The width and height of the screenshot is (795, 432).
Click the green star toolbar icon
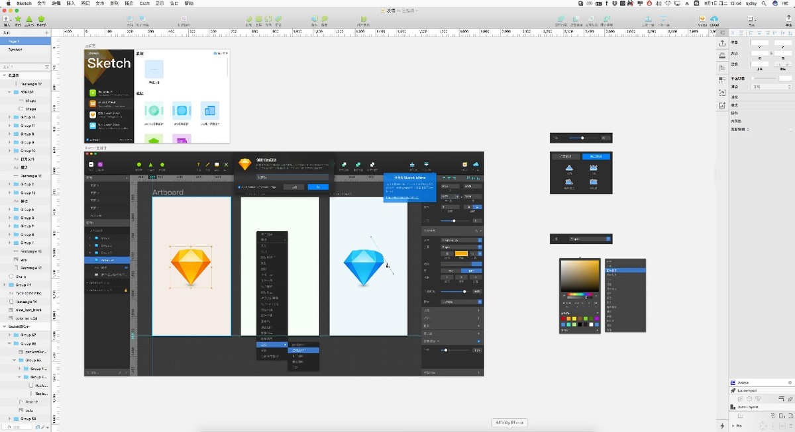coord(18,19)
